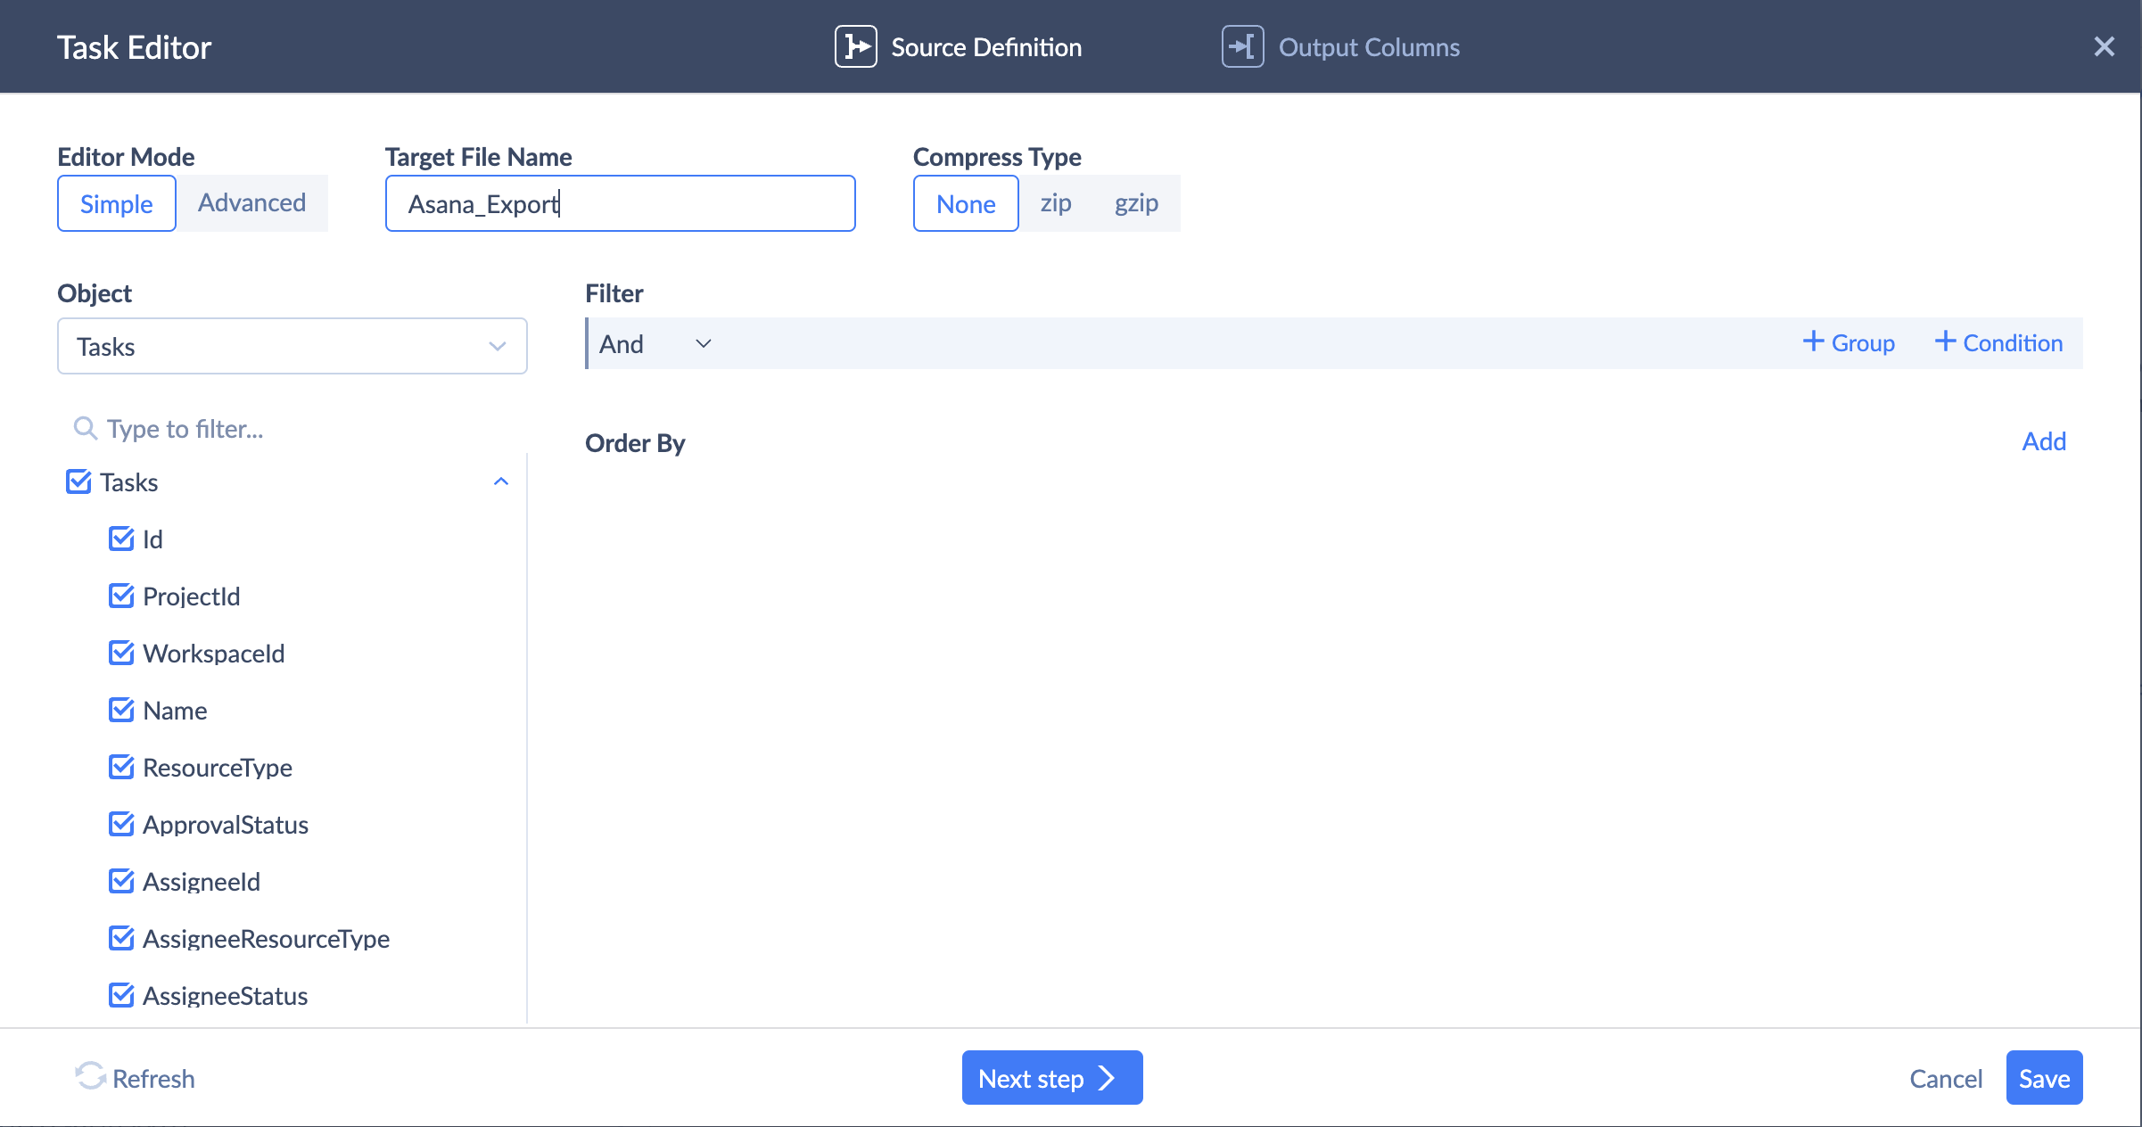The image size is (2142, 1127).
Task: Switch editor mode to Advanced
Action: pyautogui.click(x=251, y=203)
